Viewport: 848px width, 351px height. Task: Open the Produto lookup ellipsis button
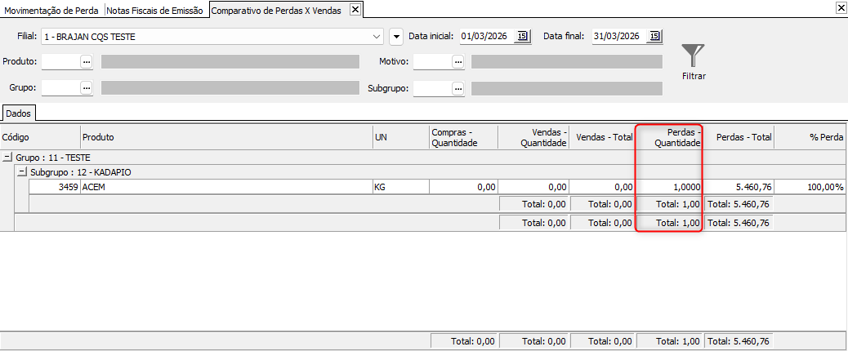coord(86,62)
